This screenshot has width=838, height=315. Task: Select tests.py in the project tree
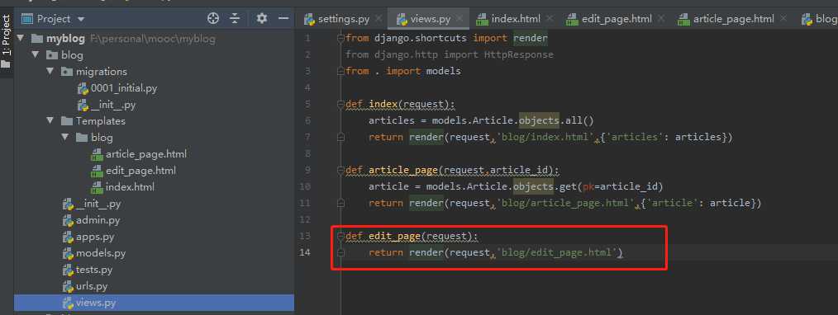tap(94, 270)
